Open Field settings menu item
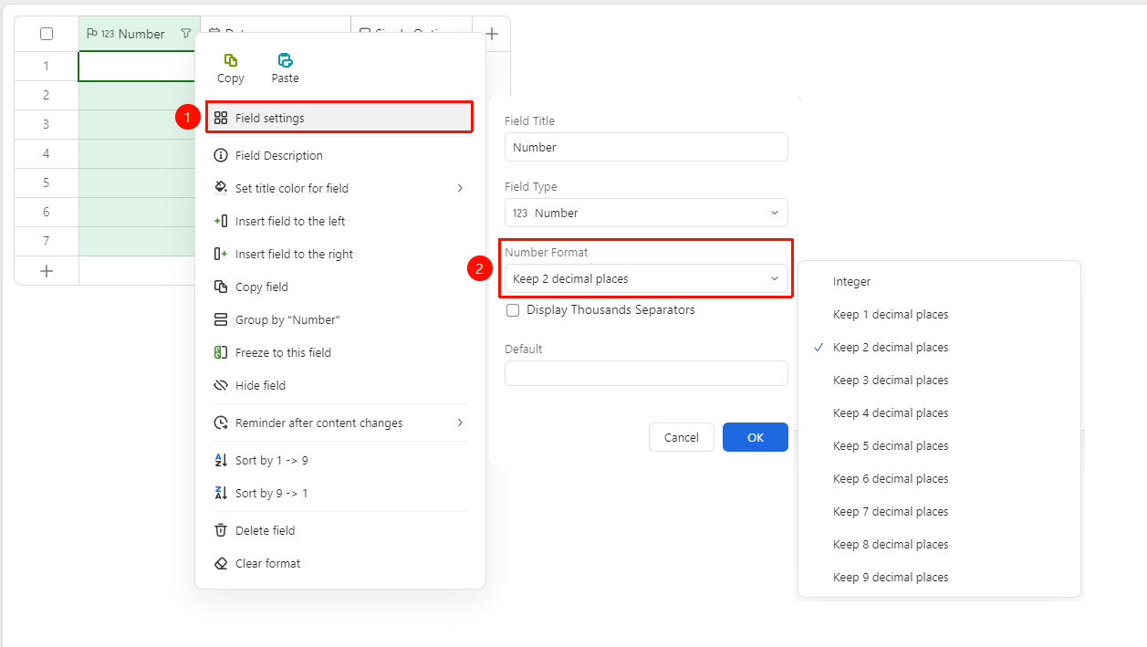Viewport: 1147px width, 647px height. (339, 118)
